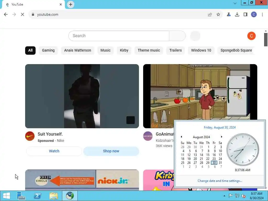Click the Friday, August 30, 2024 date text
268x201 pixels.
click(220, 127)
